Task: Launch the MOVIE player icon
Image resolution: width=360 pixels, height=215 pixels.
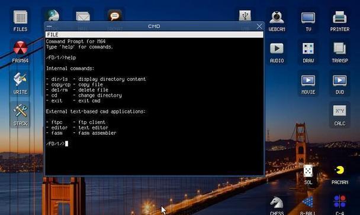Action: coord(308,84)
